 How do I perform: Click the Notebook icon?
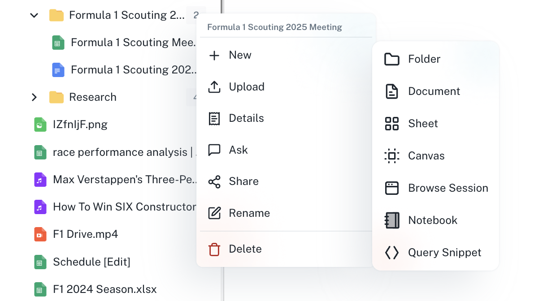[392, 220]
